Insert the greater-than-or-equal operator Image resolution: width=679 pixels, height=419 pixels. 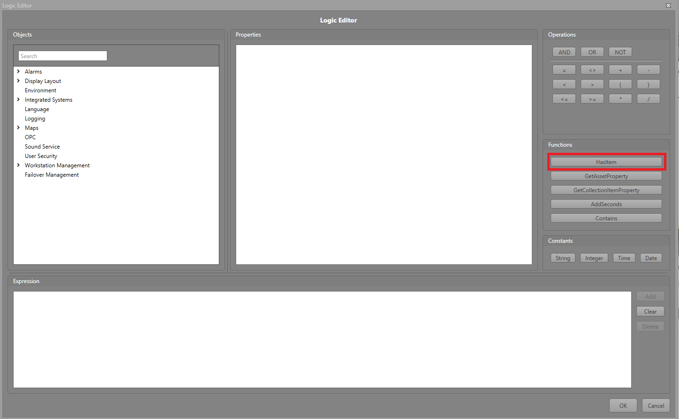click(592, 99)
